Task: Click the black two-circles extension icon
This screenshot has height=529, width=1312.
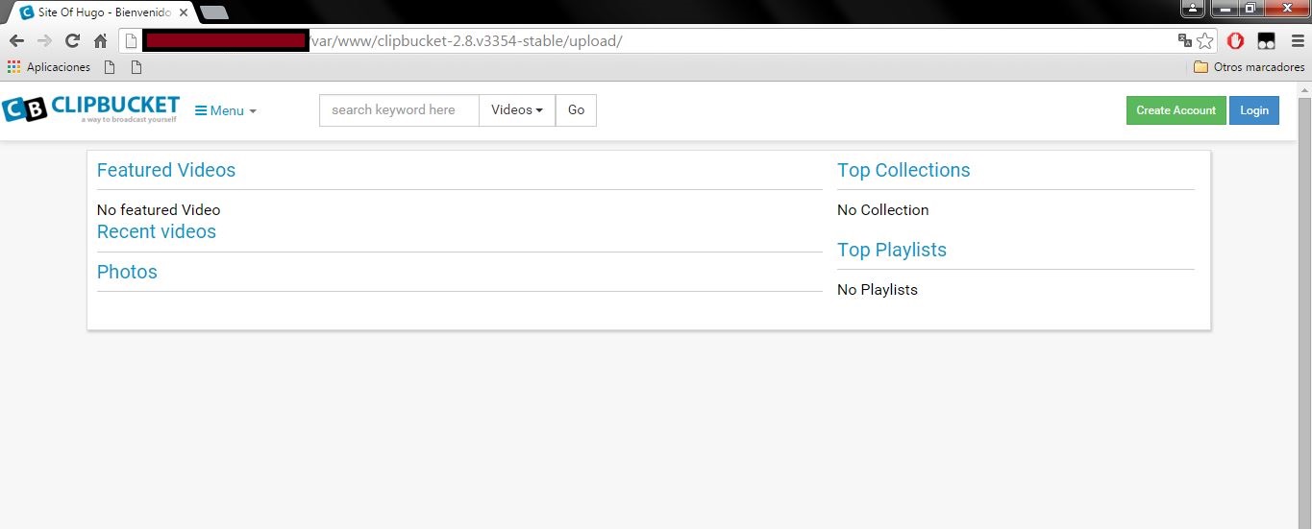Action: [x=1267, y=40]
